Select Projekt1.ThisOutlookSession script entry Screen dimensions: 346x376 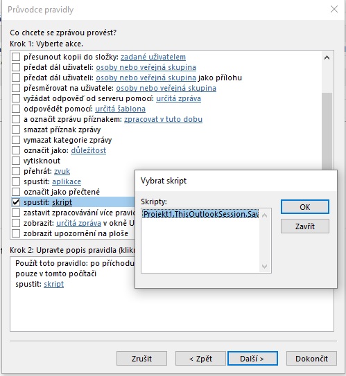pos(200,214)
